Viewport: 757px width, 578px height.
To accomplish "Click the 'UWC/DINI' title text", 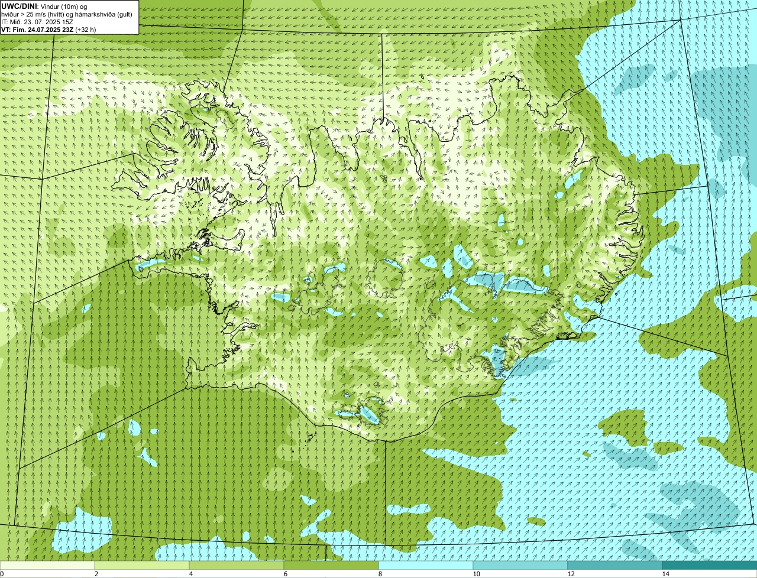I will (x=19, y=6).
